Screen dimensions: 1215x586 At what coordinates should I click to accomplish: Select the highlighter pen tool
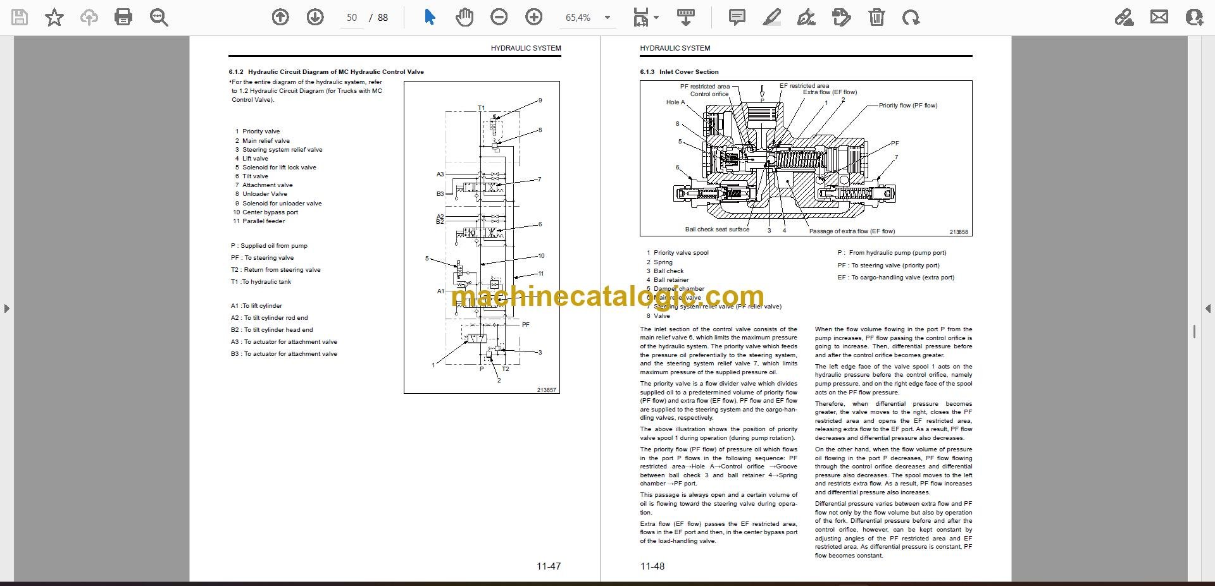click(772, 17)
